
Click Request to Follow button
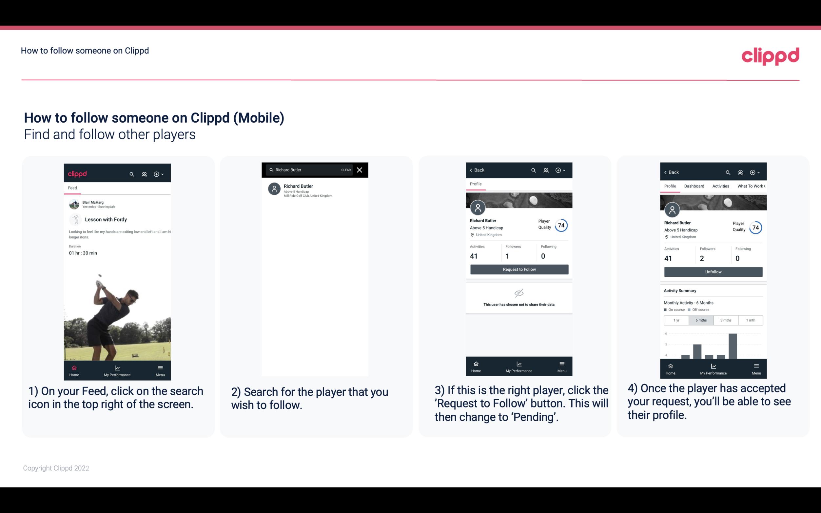(x=518, y=269)
